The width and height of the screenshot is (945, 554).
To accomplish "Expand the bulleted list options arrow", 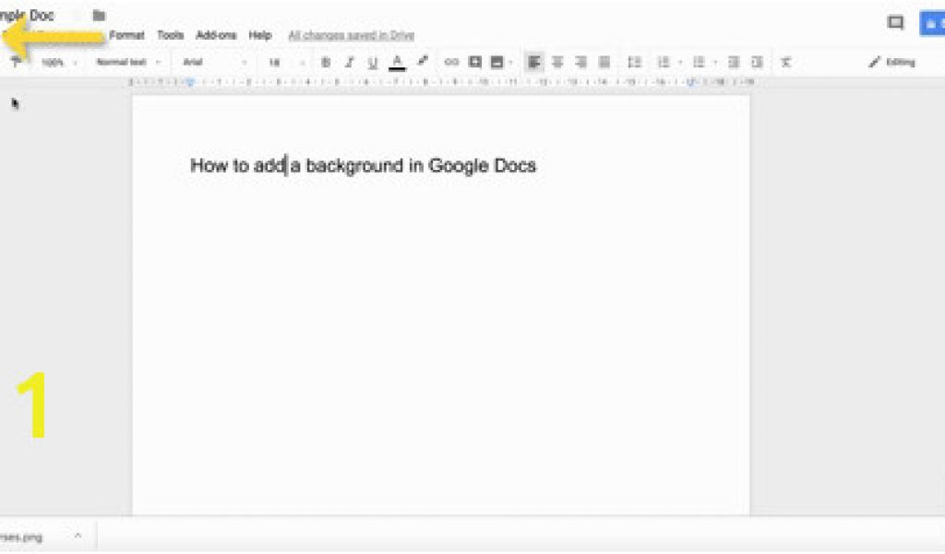I will (x=715, y=62).
